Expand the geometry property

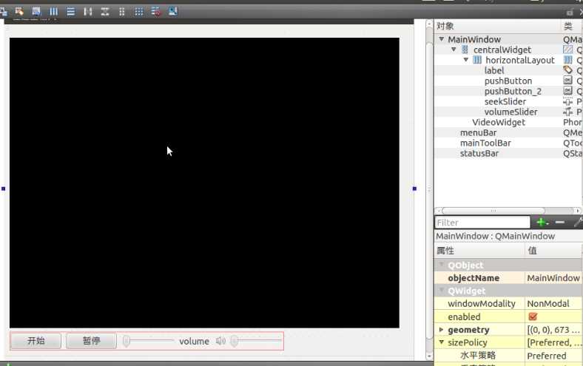(x=442, y=330)
